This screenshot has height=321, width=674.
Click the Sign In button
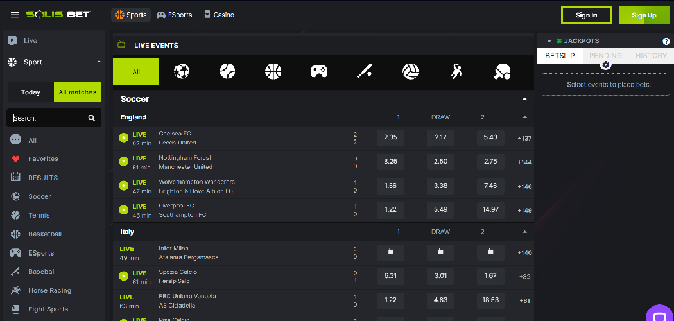[x=586, y=15]
